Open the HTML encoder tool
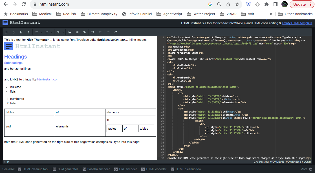This screenshot has width=315, height=173. [x=154, y=169]
